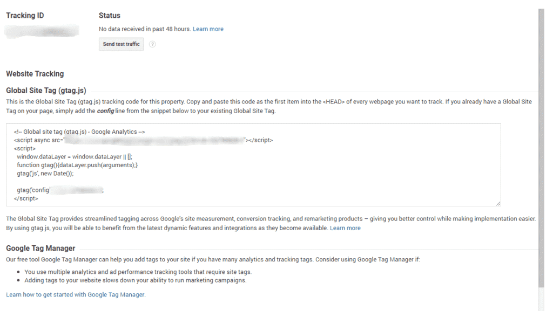Image resolution: width=553 pixels, height=311 pixels.
Task: Click inside the Global Site Tag code box
Action: (253, 164)
